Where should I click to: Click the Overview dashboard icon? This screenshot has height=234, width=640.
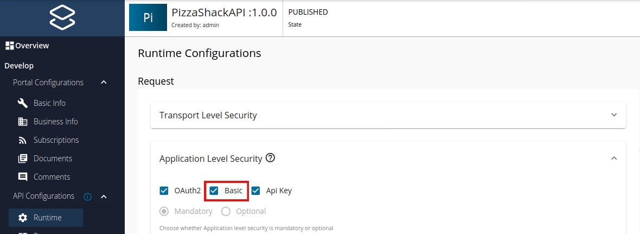tap(9, 46)
